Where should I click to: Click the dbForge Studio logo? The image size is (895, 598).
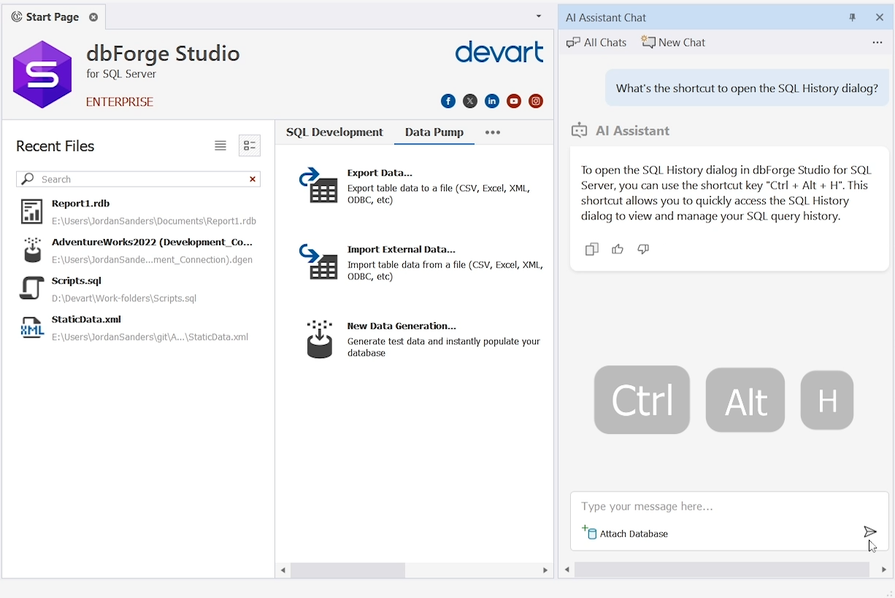coord(42,74)
